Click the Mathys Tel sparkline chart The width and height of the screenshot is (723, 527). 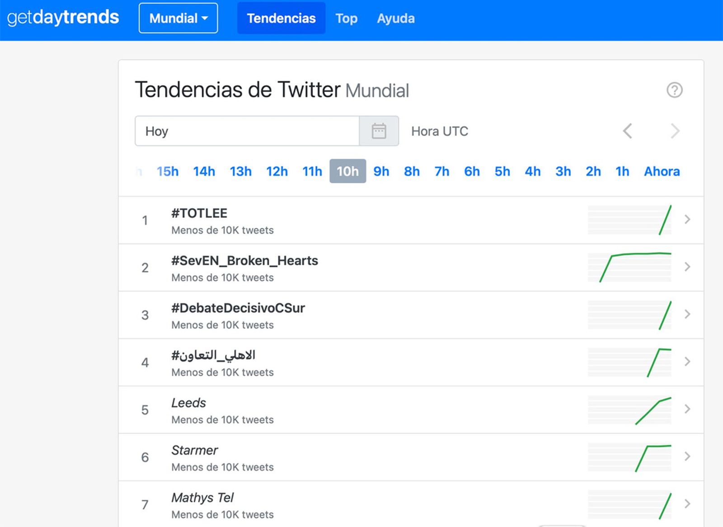point(629,505)
